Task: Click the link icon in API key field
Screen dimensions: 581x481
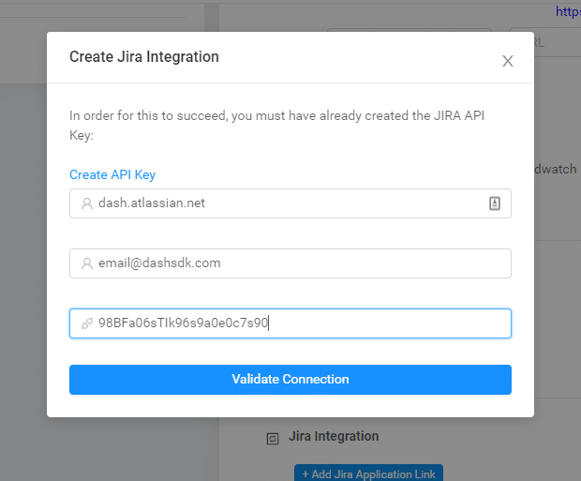Action: (87, 323)
